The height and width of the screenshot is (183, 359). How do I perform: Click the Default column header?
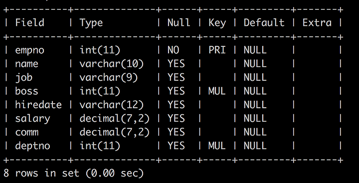[264, 22]
